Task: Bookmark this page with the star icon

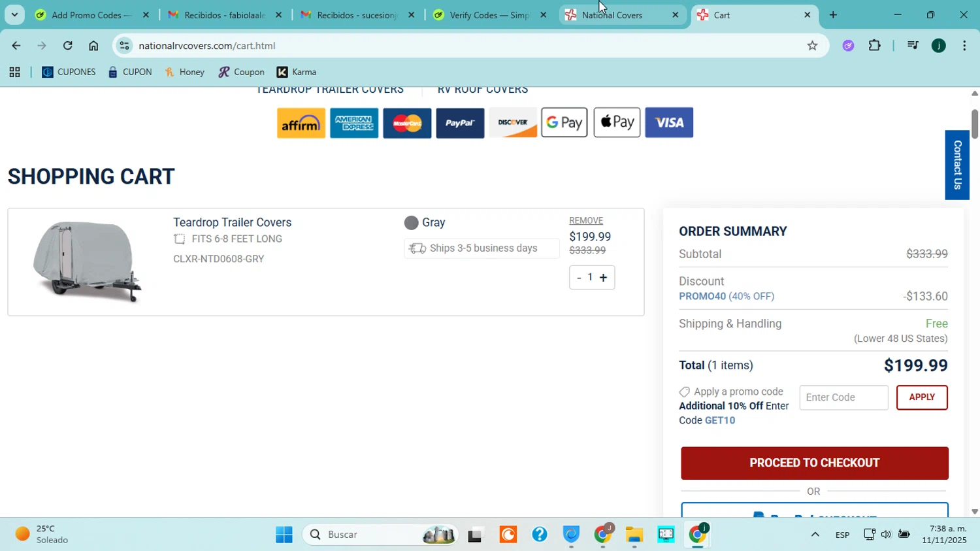Action: [812, 46]
